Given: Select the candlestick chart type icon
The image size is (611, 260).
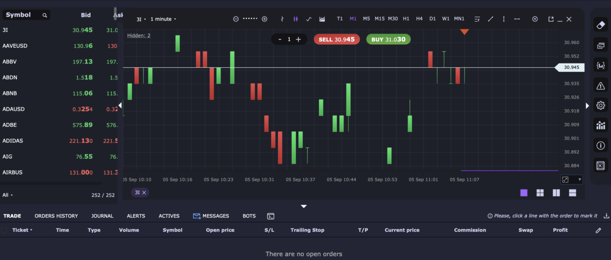Looking at the screenshot, I should (295, 19).
